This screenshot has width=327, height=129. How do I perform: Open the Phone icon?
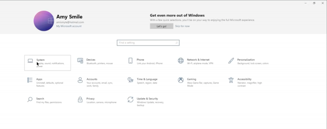(x=130, y=61)
